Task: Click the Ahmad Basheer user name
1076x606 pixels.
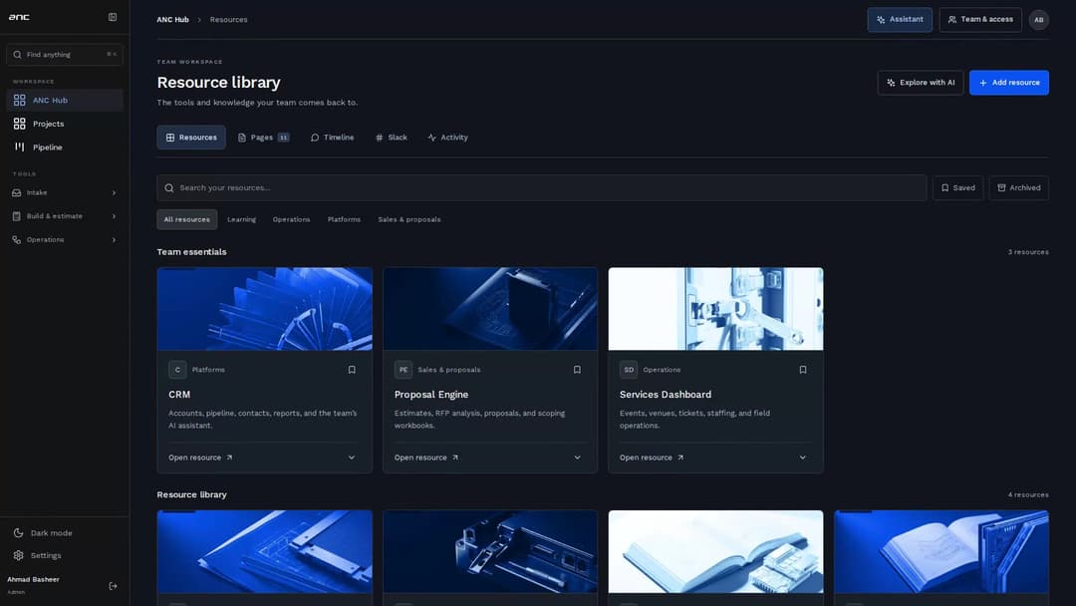Action: click(33, 579)
